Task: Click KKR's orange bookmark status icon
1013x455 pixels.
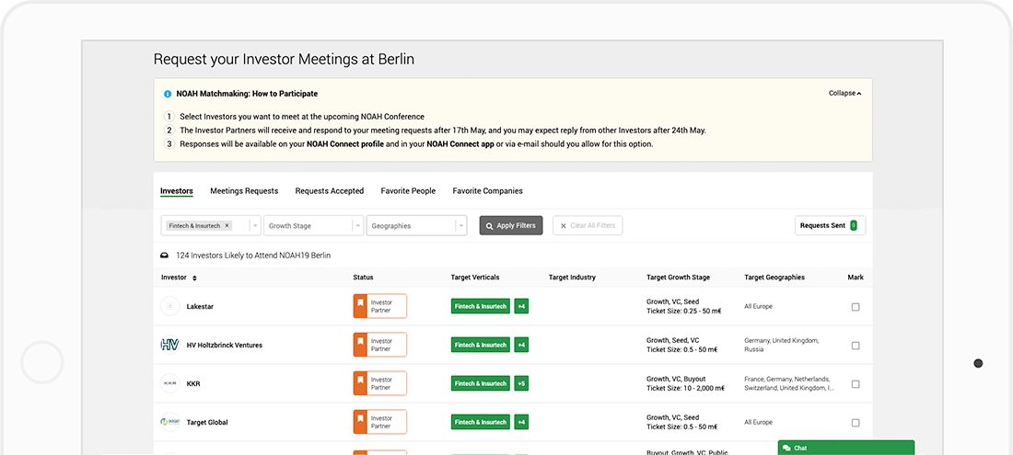Action: point(360,383)
